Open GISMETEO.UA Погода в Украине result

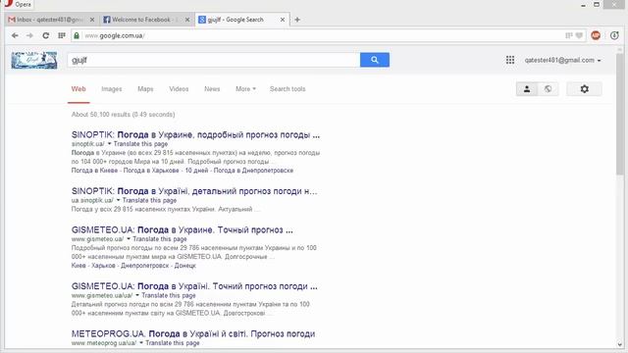[182, 230]
